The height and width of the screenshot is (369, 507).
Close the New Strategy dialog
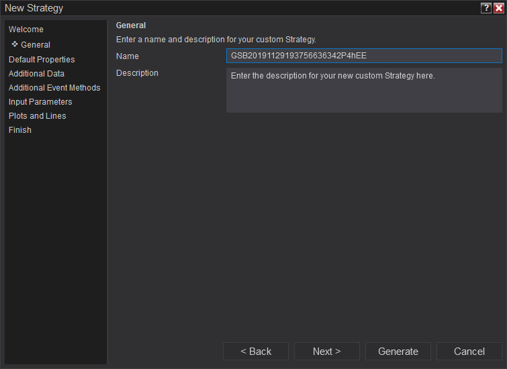click(x=498, y=8)
